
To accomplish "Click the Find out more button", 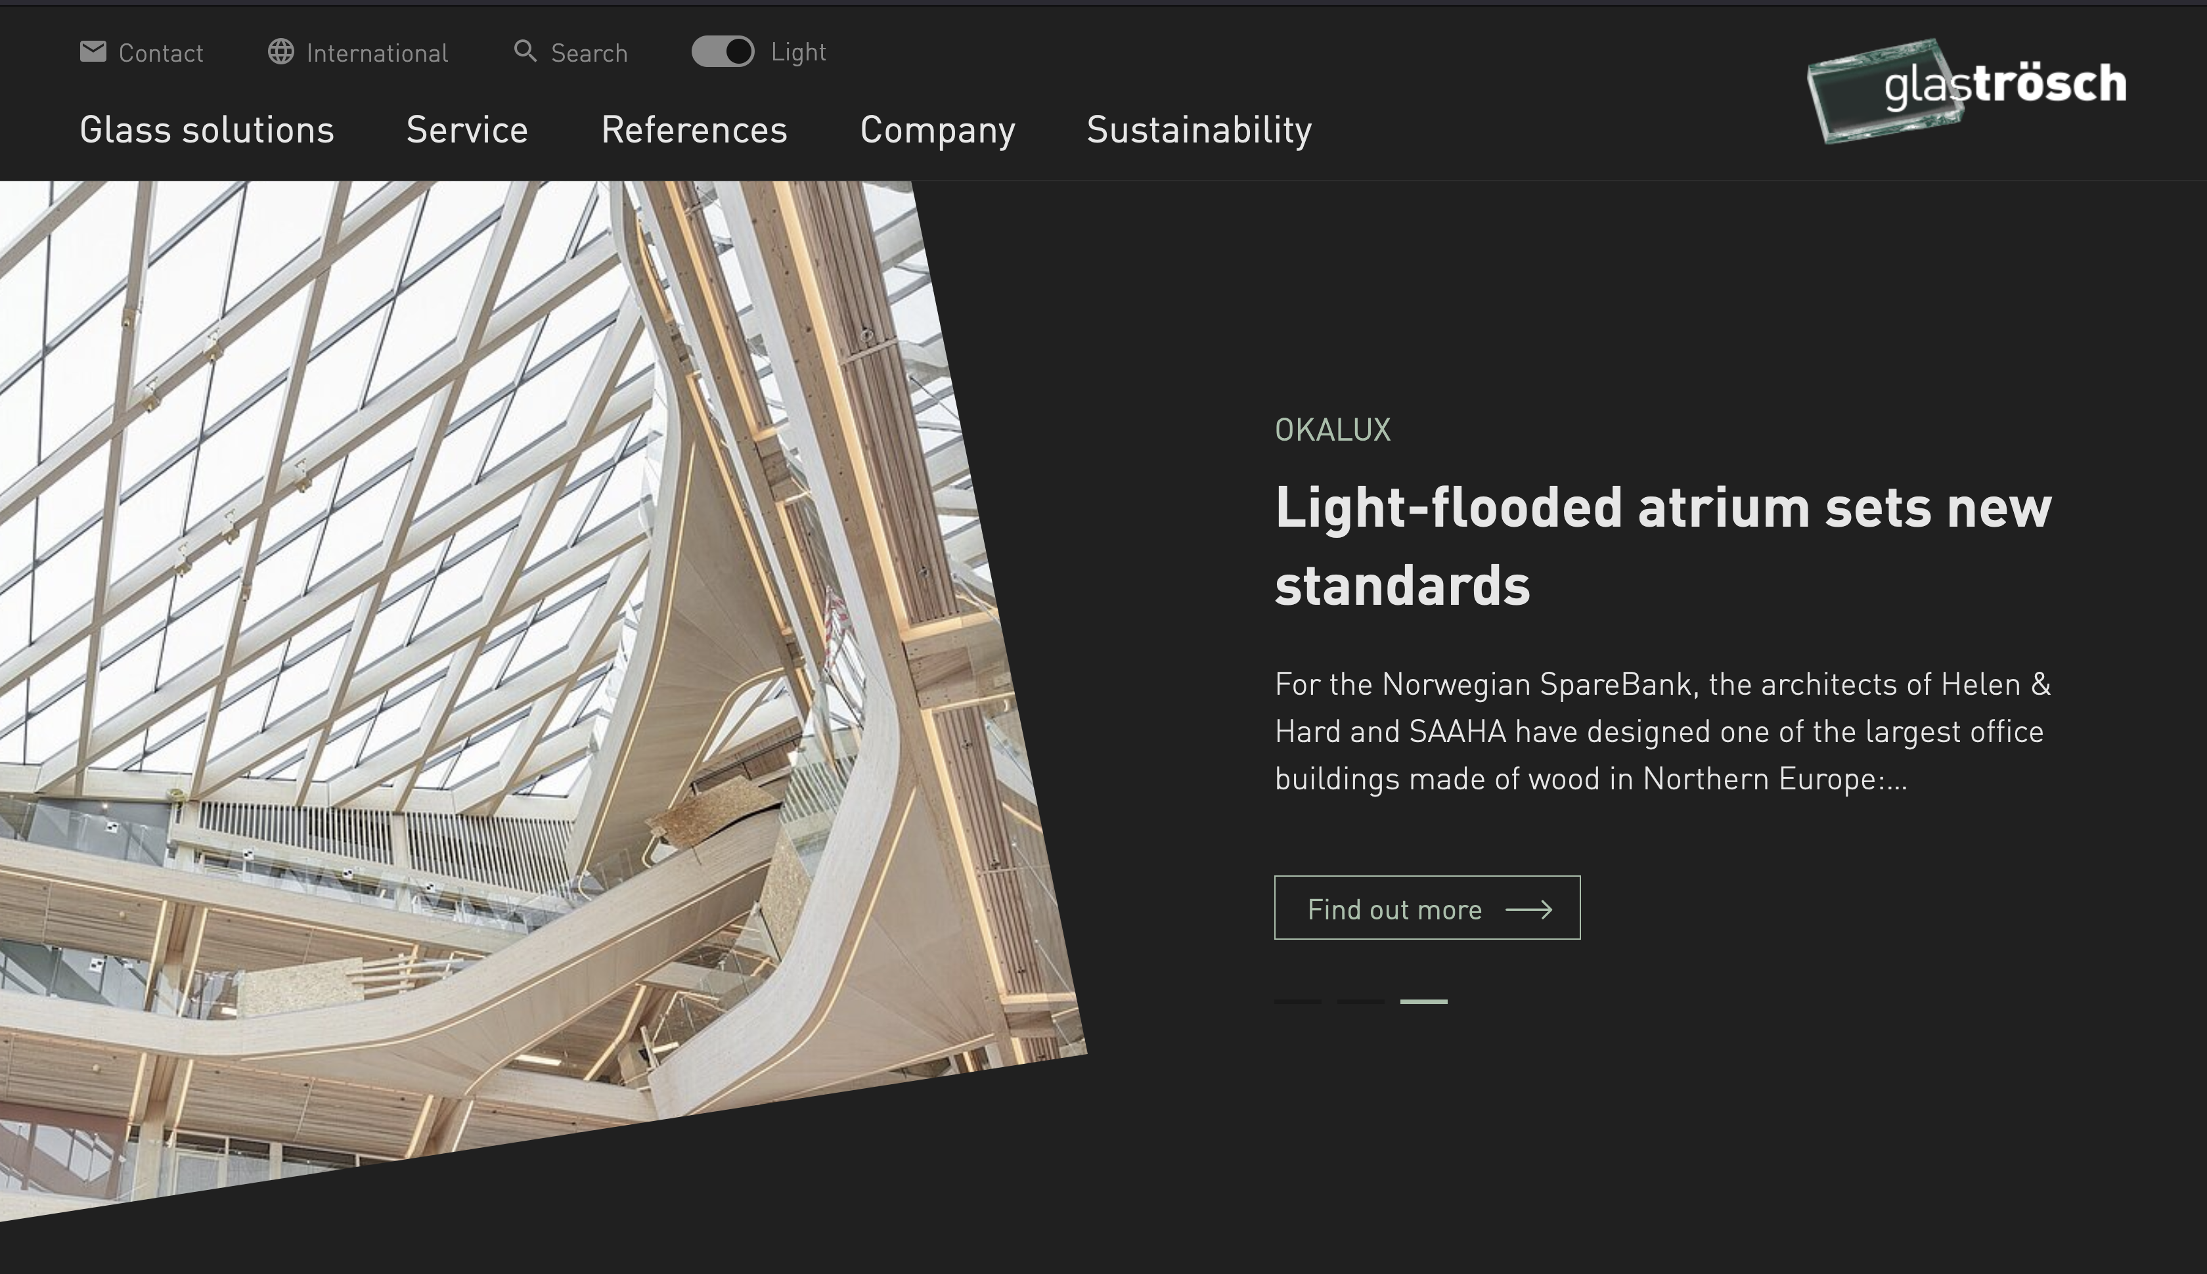I will pos(1427,908).
